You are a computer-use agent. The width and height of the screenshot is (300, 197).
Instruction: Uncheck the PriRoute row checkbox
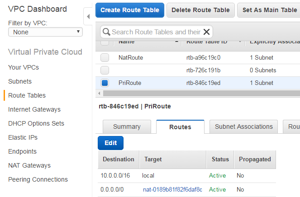pyautogui.click(x=105, y=83)
